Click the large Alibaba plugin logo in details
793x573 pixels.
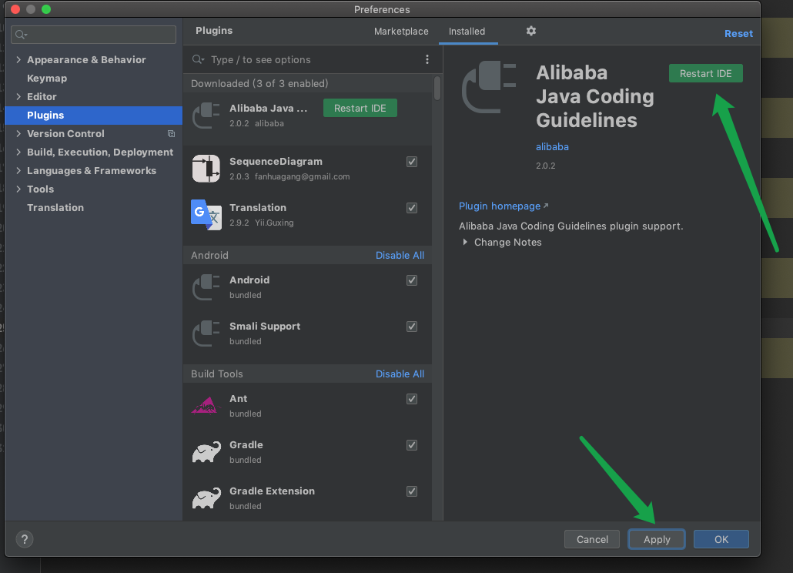tap(489, 87)
